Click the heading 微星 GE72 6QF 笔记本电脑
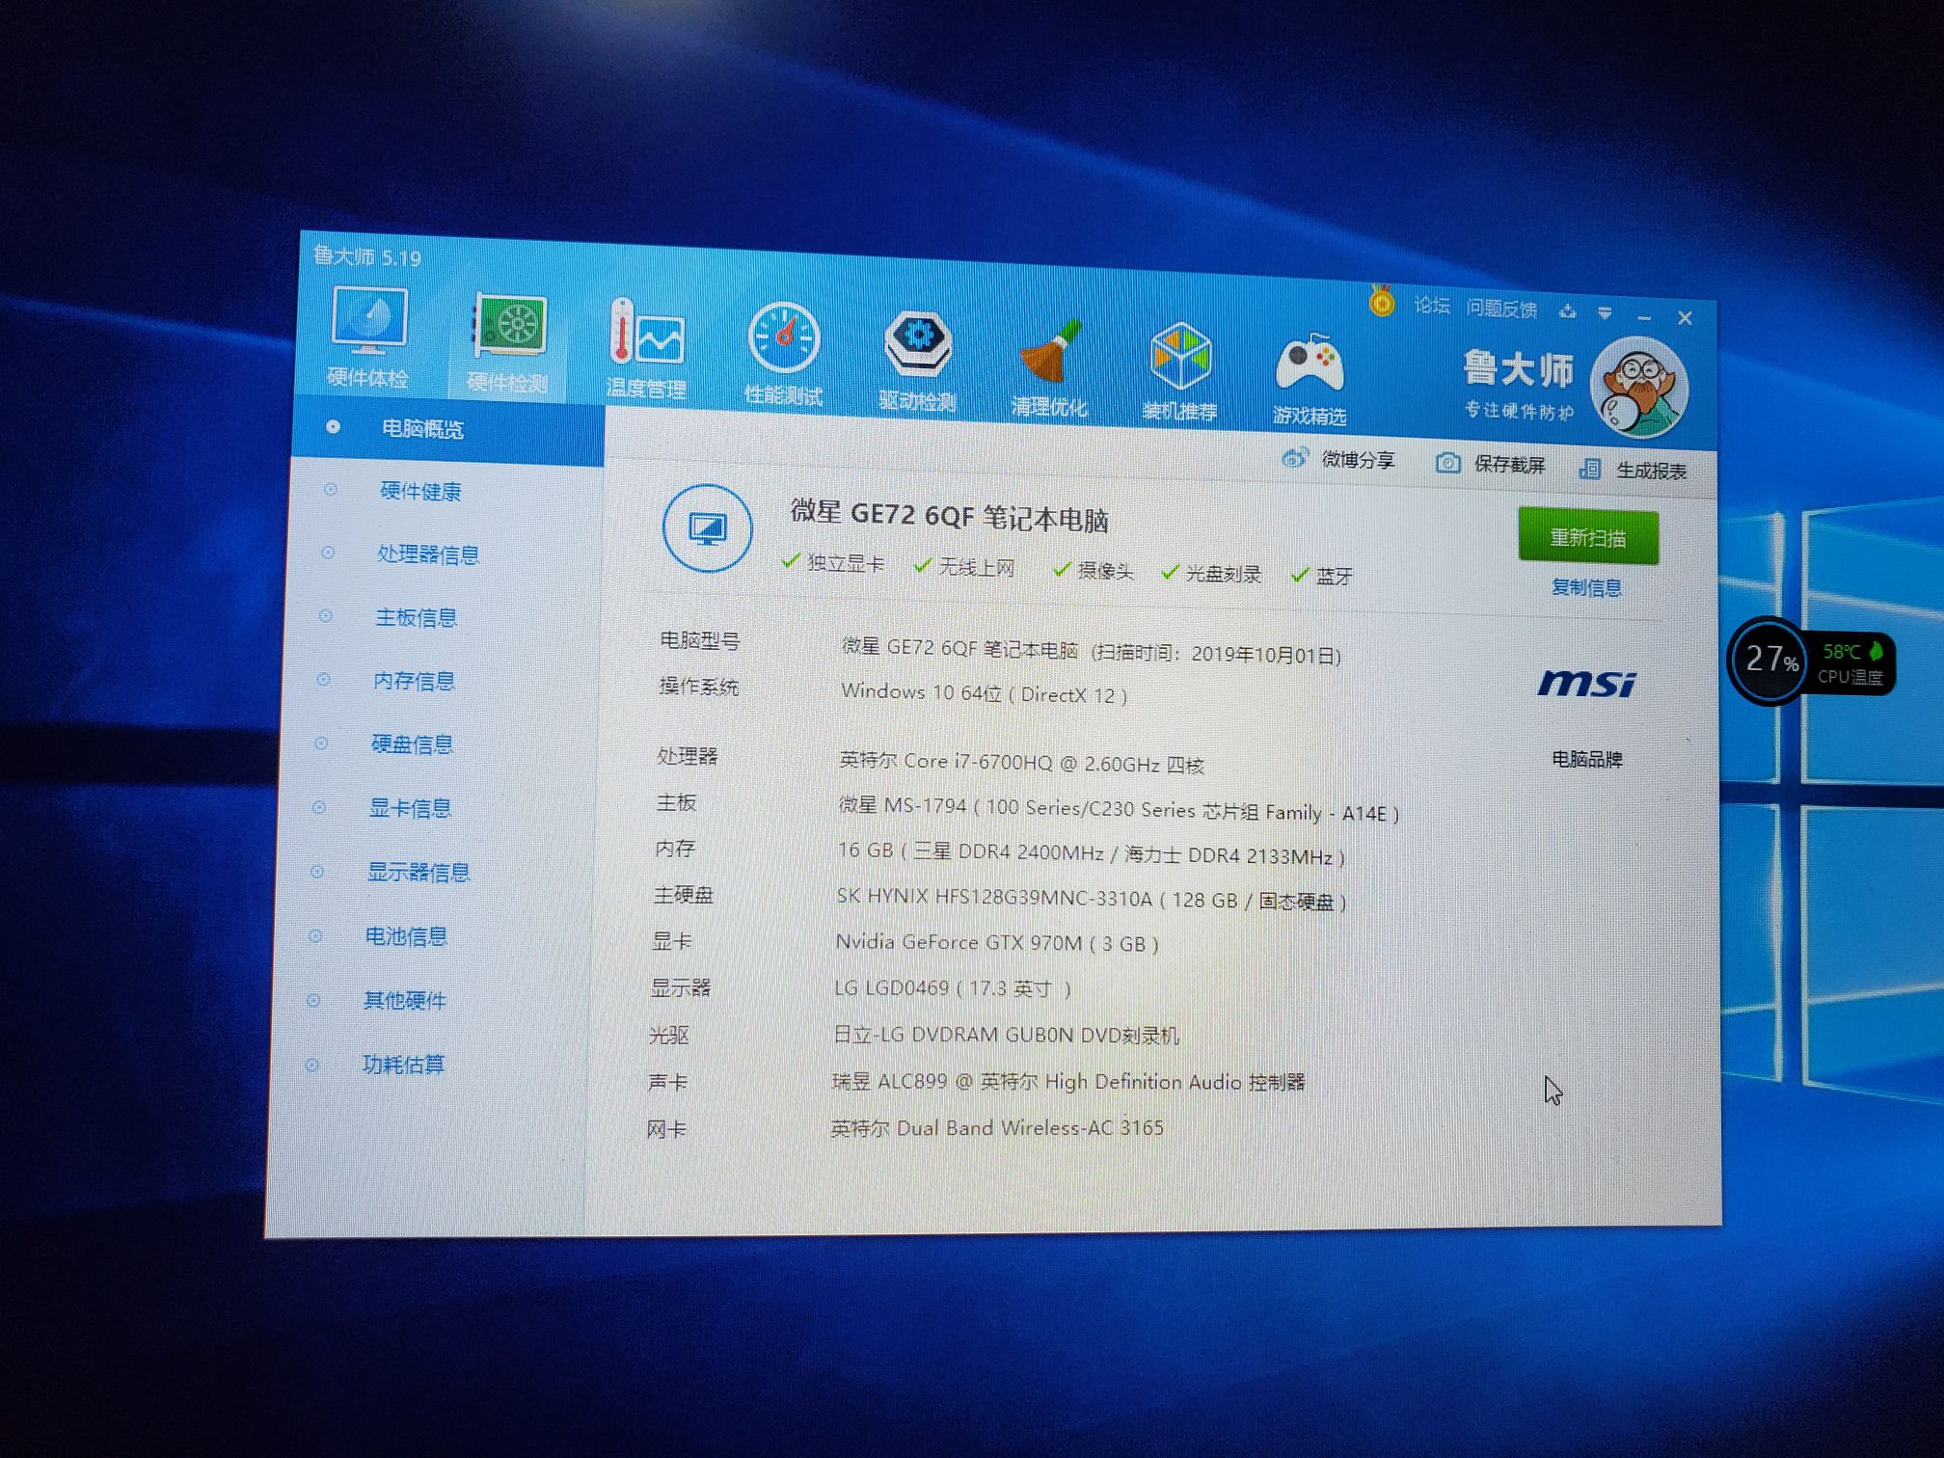Image resolution: width=1944 pixels, height=1458 pixels. [x=949, y=516]
